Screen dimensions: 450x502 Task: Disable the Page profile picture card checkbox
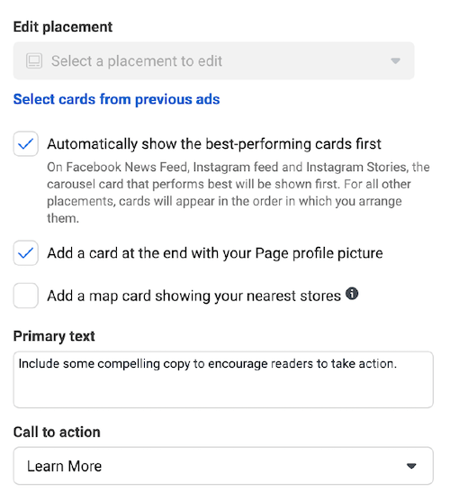click(25, 253)
